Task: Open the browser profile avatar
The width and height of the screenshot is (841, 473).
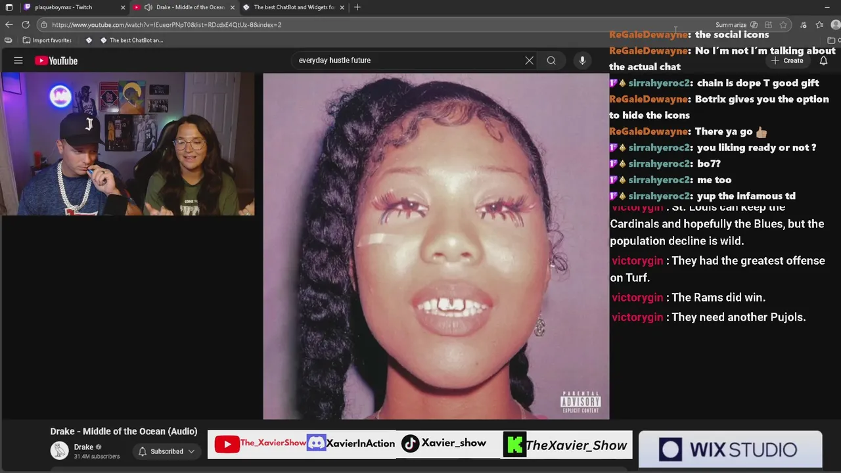Action: coord(835,25)
